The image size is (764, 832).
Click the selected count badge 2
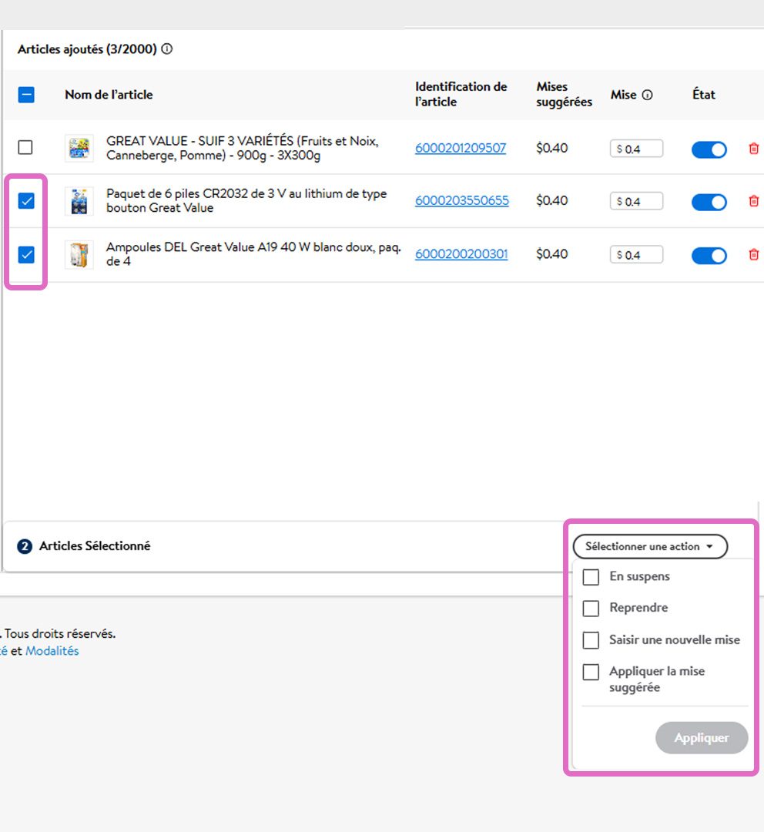pyautogui.click(x=25, y=546)
